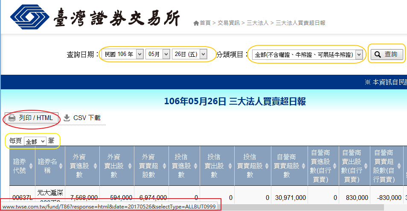
Task: Click the 列印 / HTML button label
Action: coord(36,118)
